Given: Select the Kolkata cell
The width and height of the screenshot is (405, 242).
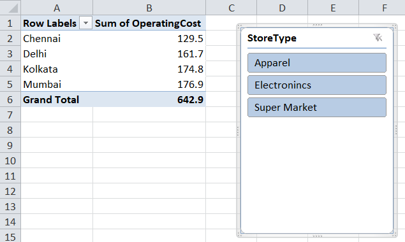Looking at the screenshot, I should (57, 69).
